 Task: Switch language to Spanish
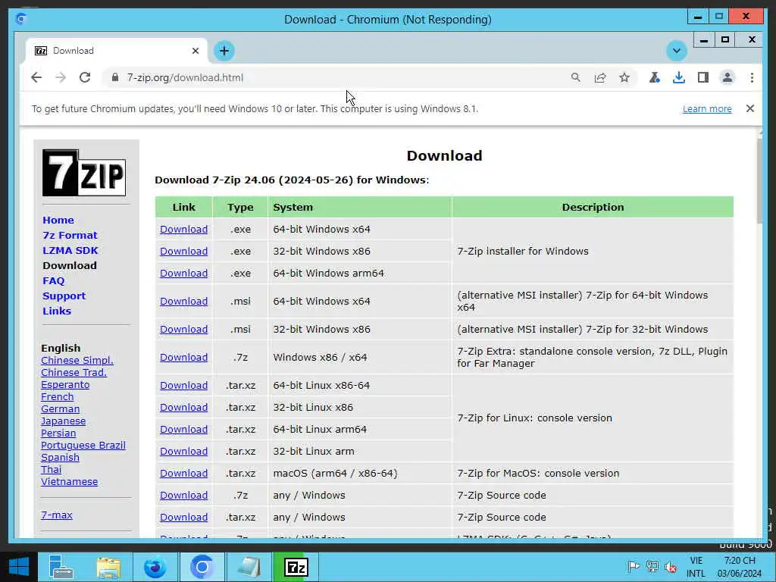click(60, 457)
